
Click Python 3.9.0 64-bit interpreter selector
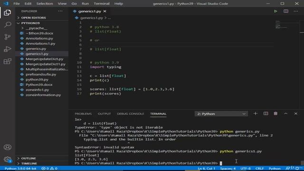click(20, 169)
